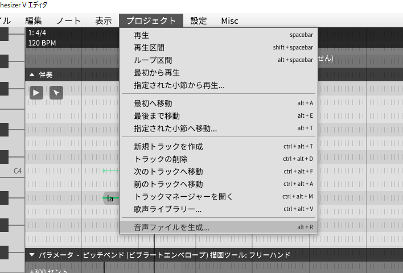This screenshot has width=403, height=273.
Task: Choose 再生 from the project menu
Action: coord(219,35)
